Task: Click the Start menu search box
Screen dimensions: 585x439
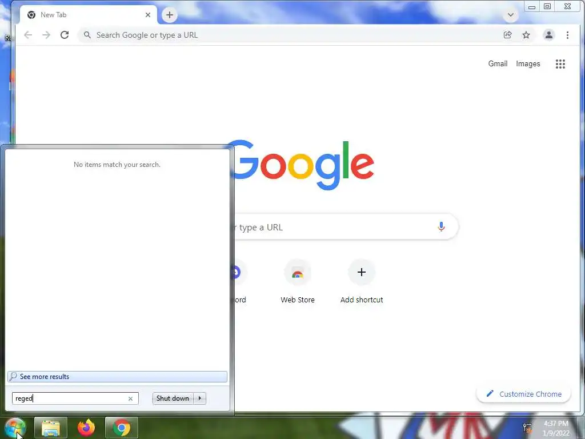Action: [75, 398]
